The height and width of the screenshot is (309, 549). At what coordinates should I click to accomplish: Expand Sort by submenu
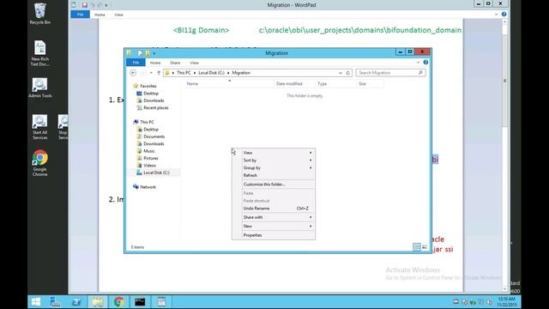[x=274, y=161]
